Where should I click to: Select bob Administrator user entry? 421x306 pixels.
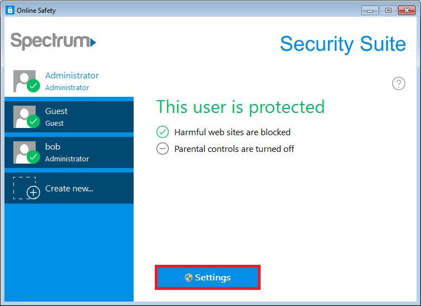click(x=69, y=152)
